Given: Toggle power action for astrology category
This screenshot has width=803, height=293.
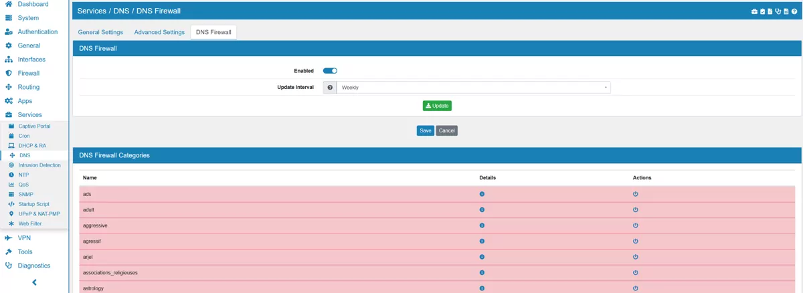Looking at the screenshot, I should (x=636, y=288).
